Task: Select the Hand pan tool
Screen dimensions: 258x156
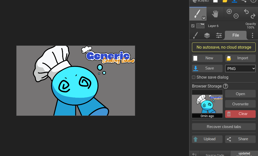Action: 215,14
